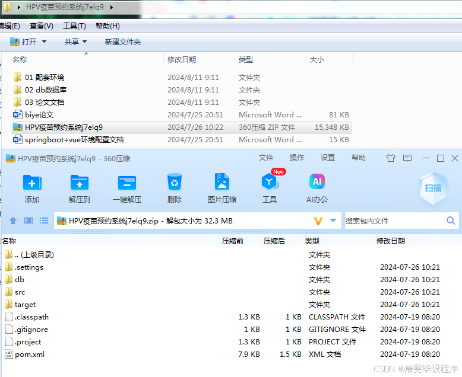
Task: Click the 名称 column header in Explorer
Action: (20, 60)
